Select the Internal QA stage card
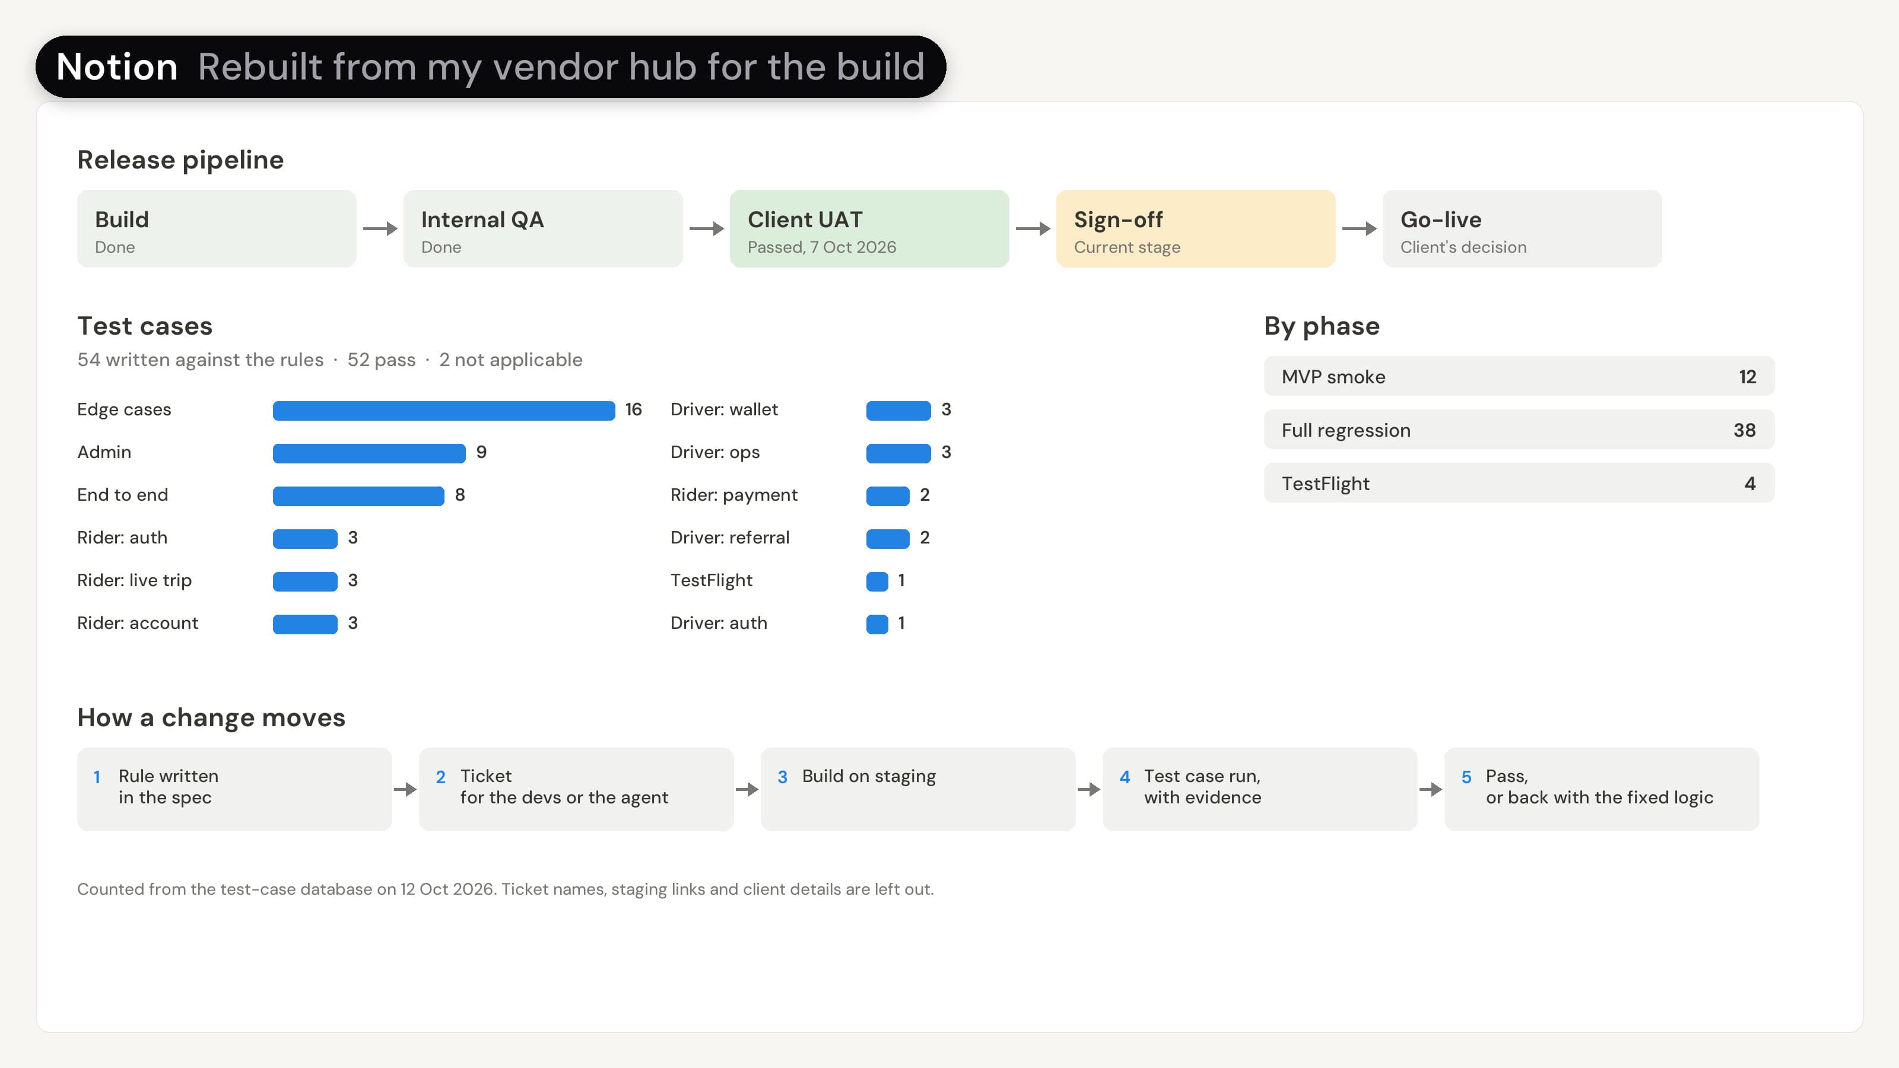The image size is (1899, 1068). [544, 228]
